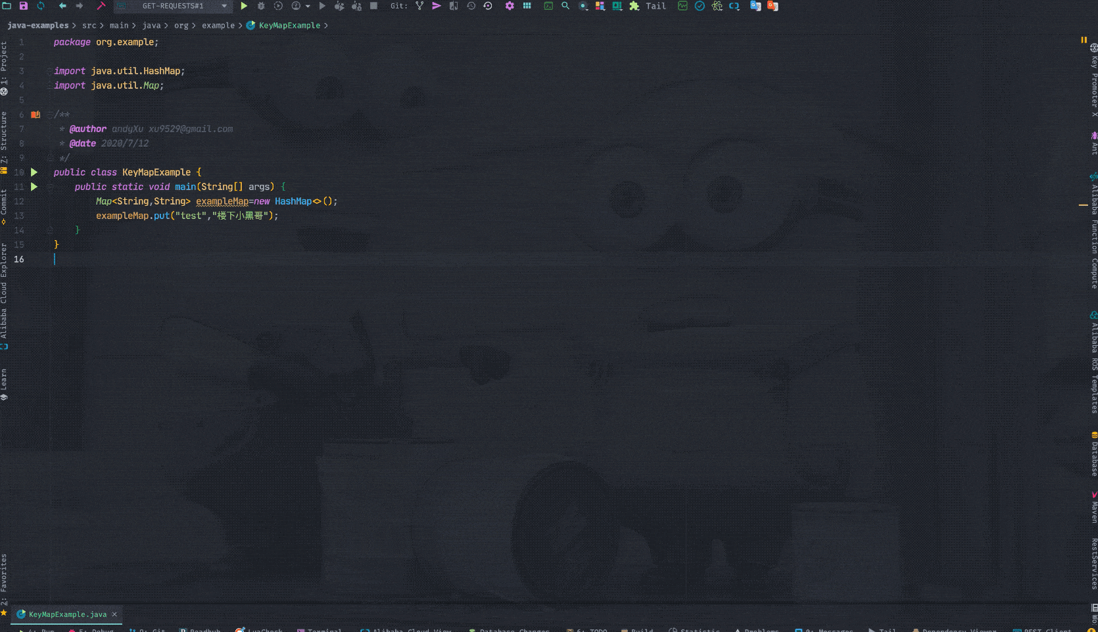Click the example breadcrumb

point(218,26)
